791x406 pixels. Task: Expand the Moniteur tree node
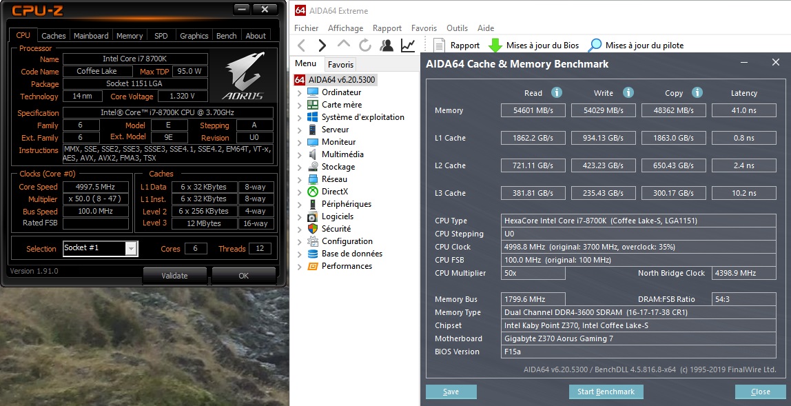(300, 143)
